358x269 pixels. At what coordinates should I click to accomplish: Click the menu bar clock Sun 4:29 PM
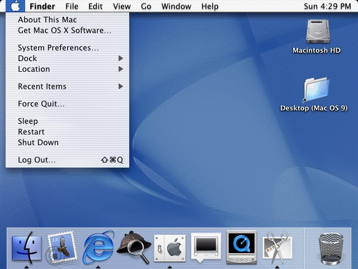point(327,6)
